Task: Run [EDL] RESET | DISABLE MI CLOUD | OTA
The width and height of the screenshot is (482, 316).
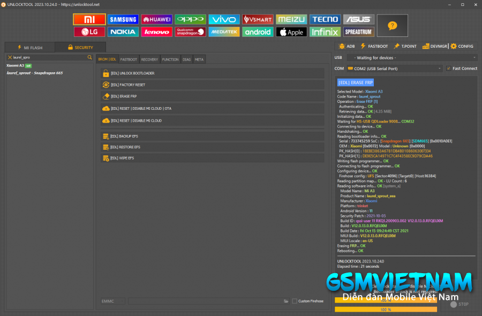Action: click(213, 109)
